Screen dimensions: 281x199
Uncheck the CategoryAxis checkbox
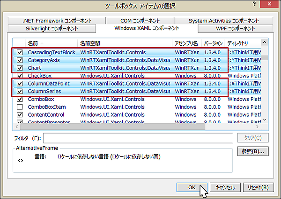[20, 60]
